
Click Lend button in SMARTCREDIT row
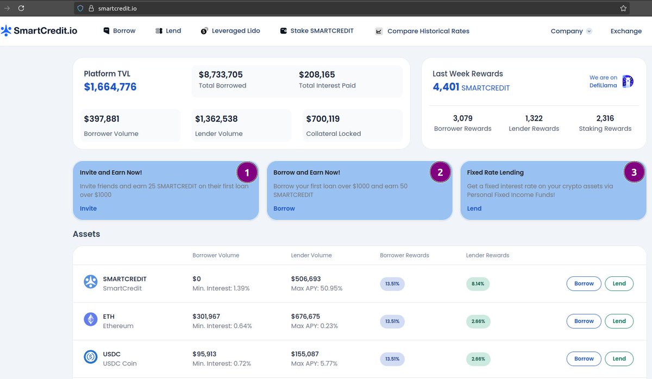(x=619, y=283)
